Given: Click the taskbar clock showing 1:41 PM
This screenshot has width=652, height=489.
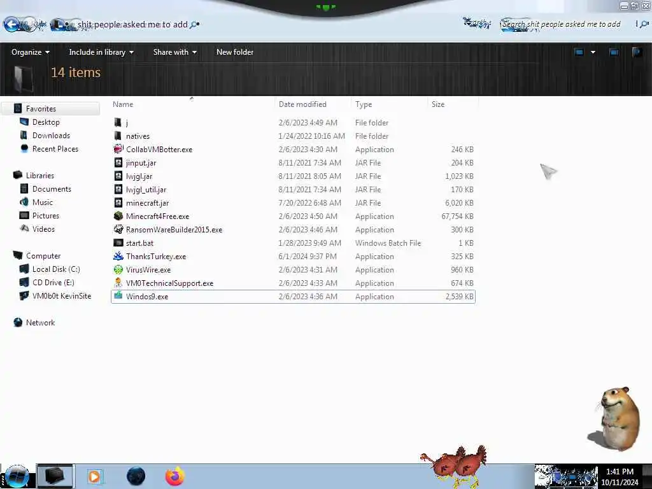Looking at the screenshot, I should tap(620, 471).
